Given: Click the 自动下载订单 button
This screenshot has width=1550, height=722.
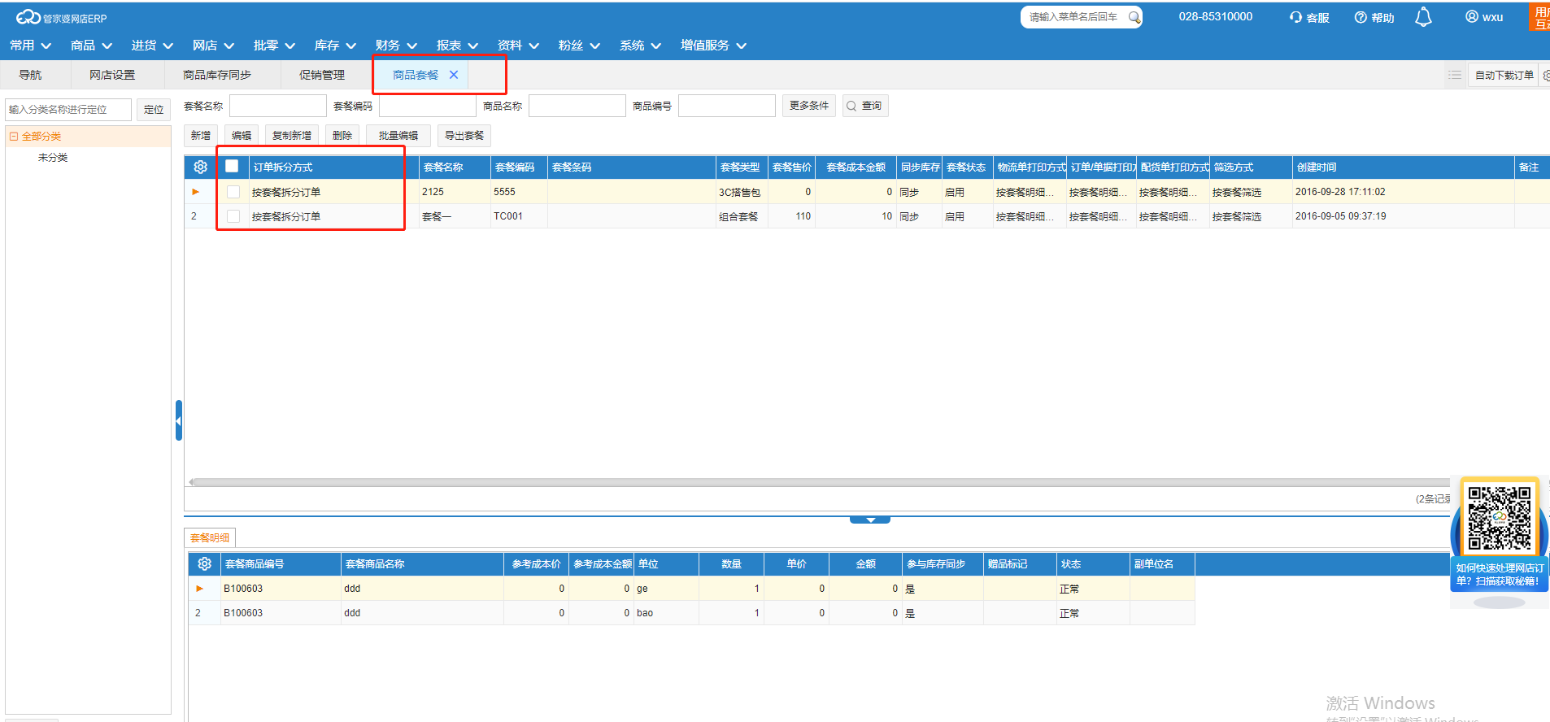Looking at the screenshot, I should click(x=1504, y=75).
